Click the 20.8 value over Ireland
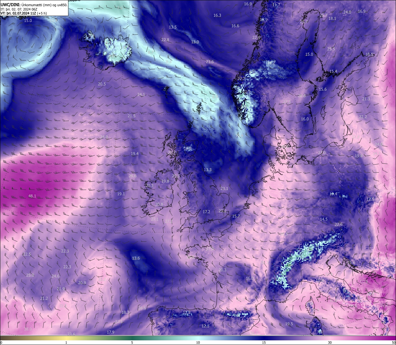Viewport: 396px width, 345px height. click(x=159, y=205)
